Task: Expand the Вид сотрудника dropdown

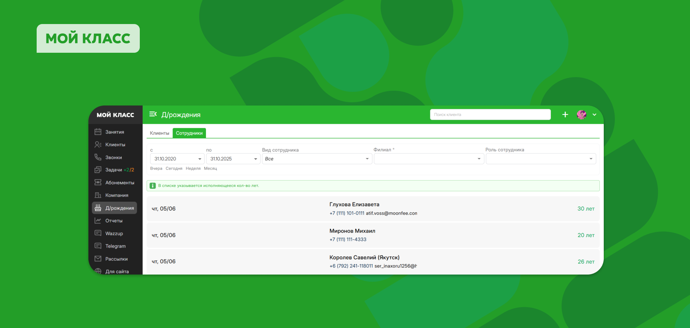Action: click(367, 159)
